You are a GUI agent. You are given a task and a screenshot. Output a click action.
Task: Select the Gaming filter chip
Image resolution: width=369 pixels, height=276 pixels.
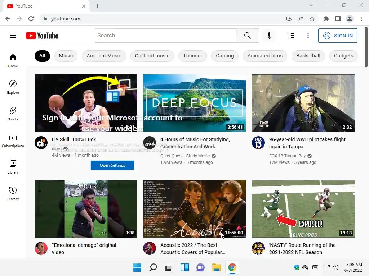[225, 56]
